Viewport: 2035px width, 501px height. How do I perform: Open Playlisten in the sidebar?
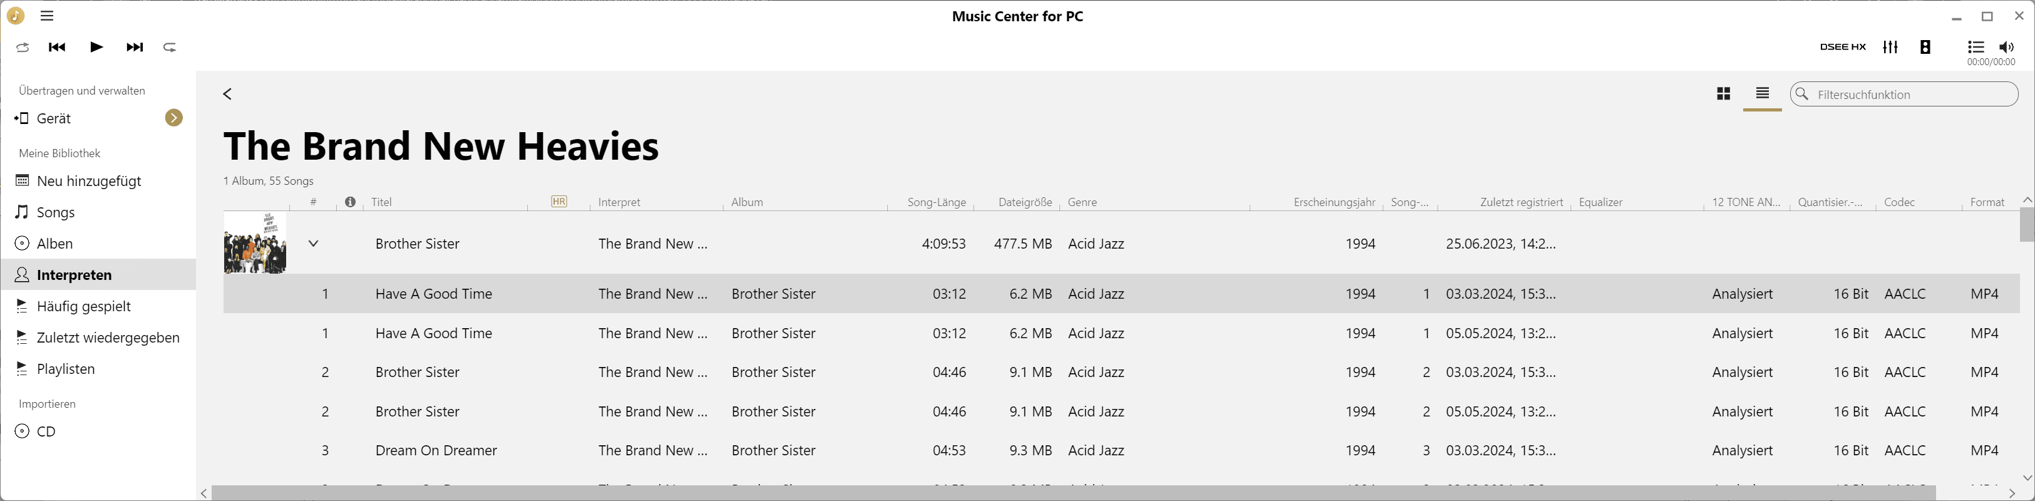pos(66,369)
